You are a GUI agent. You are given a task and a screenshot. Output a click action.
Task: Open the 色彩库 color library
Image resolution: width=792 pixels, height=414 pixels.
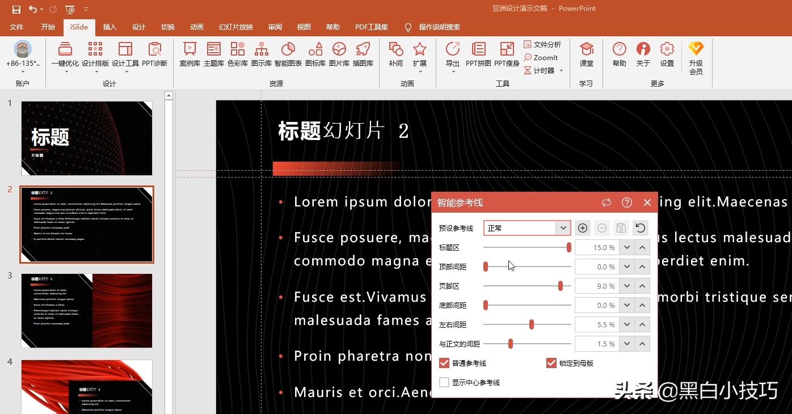point(238,55)
